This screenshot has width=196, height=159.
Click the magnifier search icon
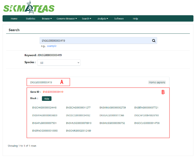[x=154, y=41]
